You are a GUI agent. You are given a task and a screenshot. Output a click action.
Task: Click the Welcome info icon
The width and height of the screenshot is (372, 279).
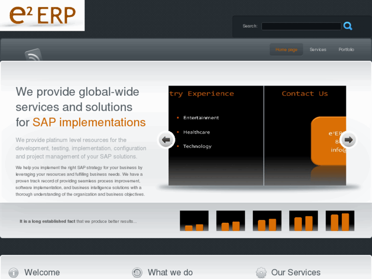click(13, 272)
